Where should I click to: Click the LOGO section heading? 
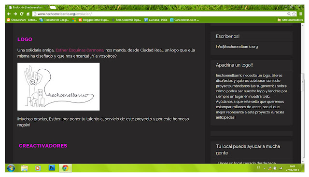click(25, 39)
